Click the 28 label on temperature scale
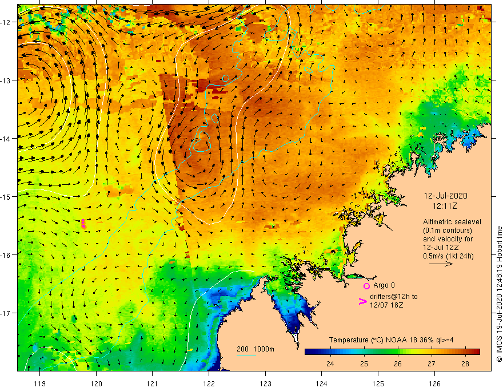Image resolution: width=503 pixels, height=388 pixels. (x=465, y=363)
